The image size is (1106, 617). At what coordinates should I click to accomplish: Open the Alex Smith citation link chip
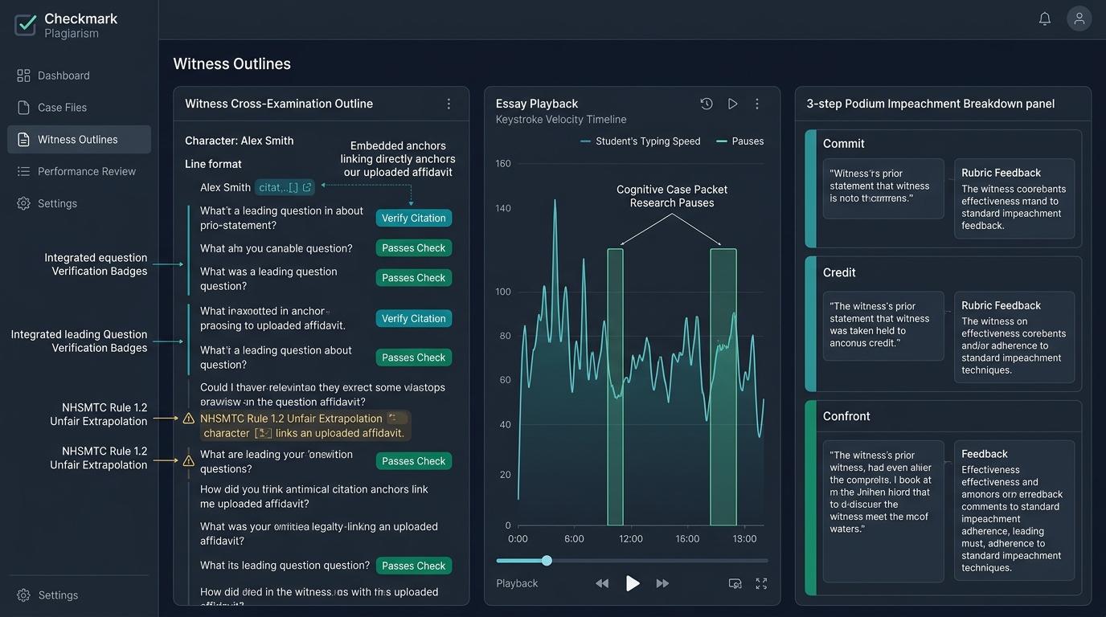tap(285, 187)
